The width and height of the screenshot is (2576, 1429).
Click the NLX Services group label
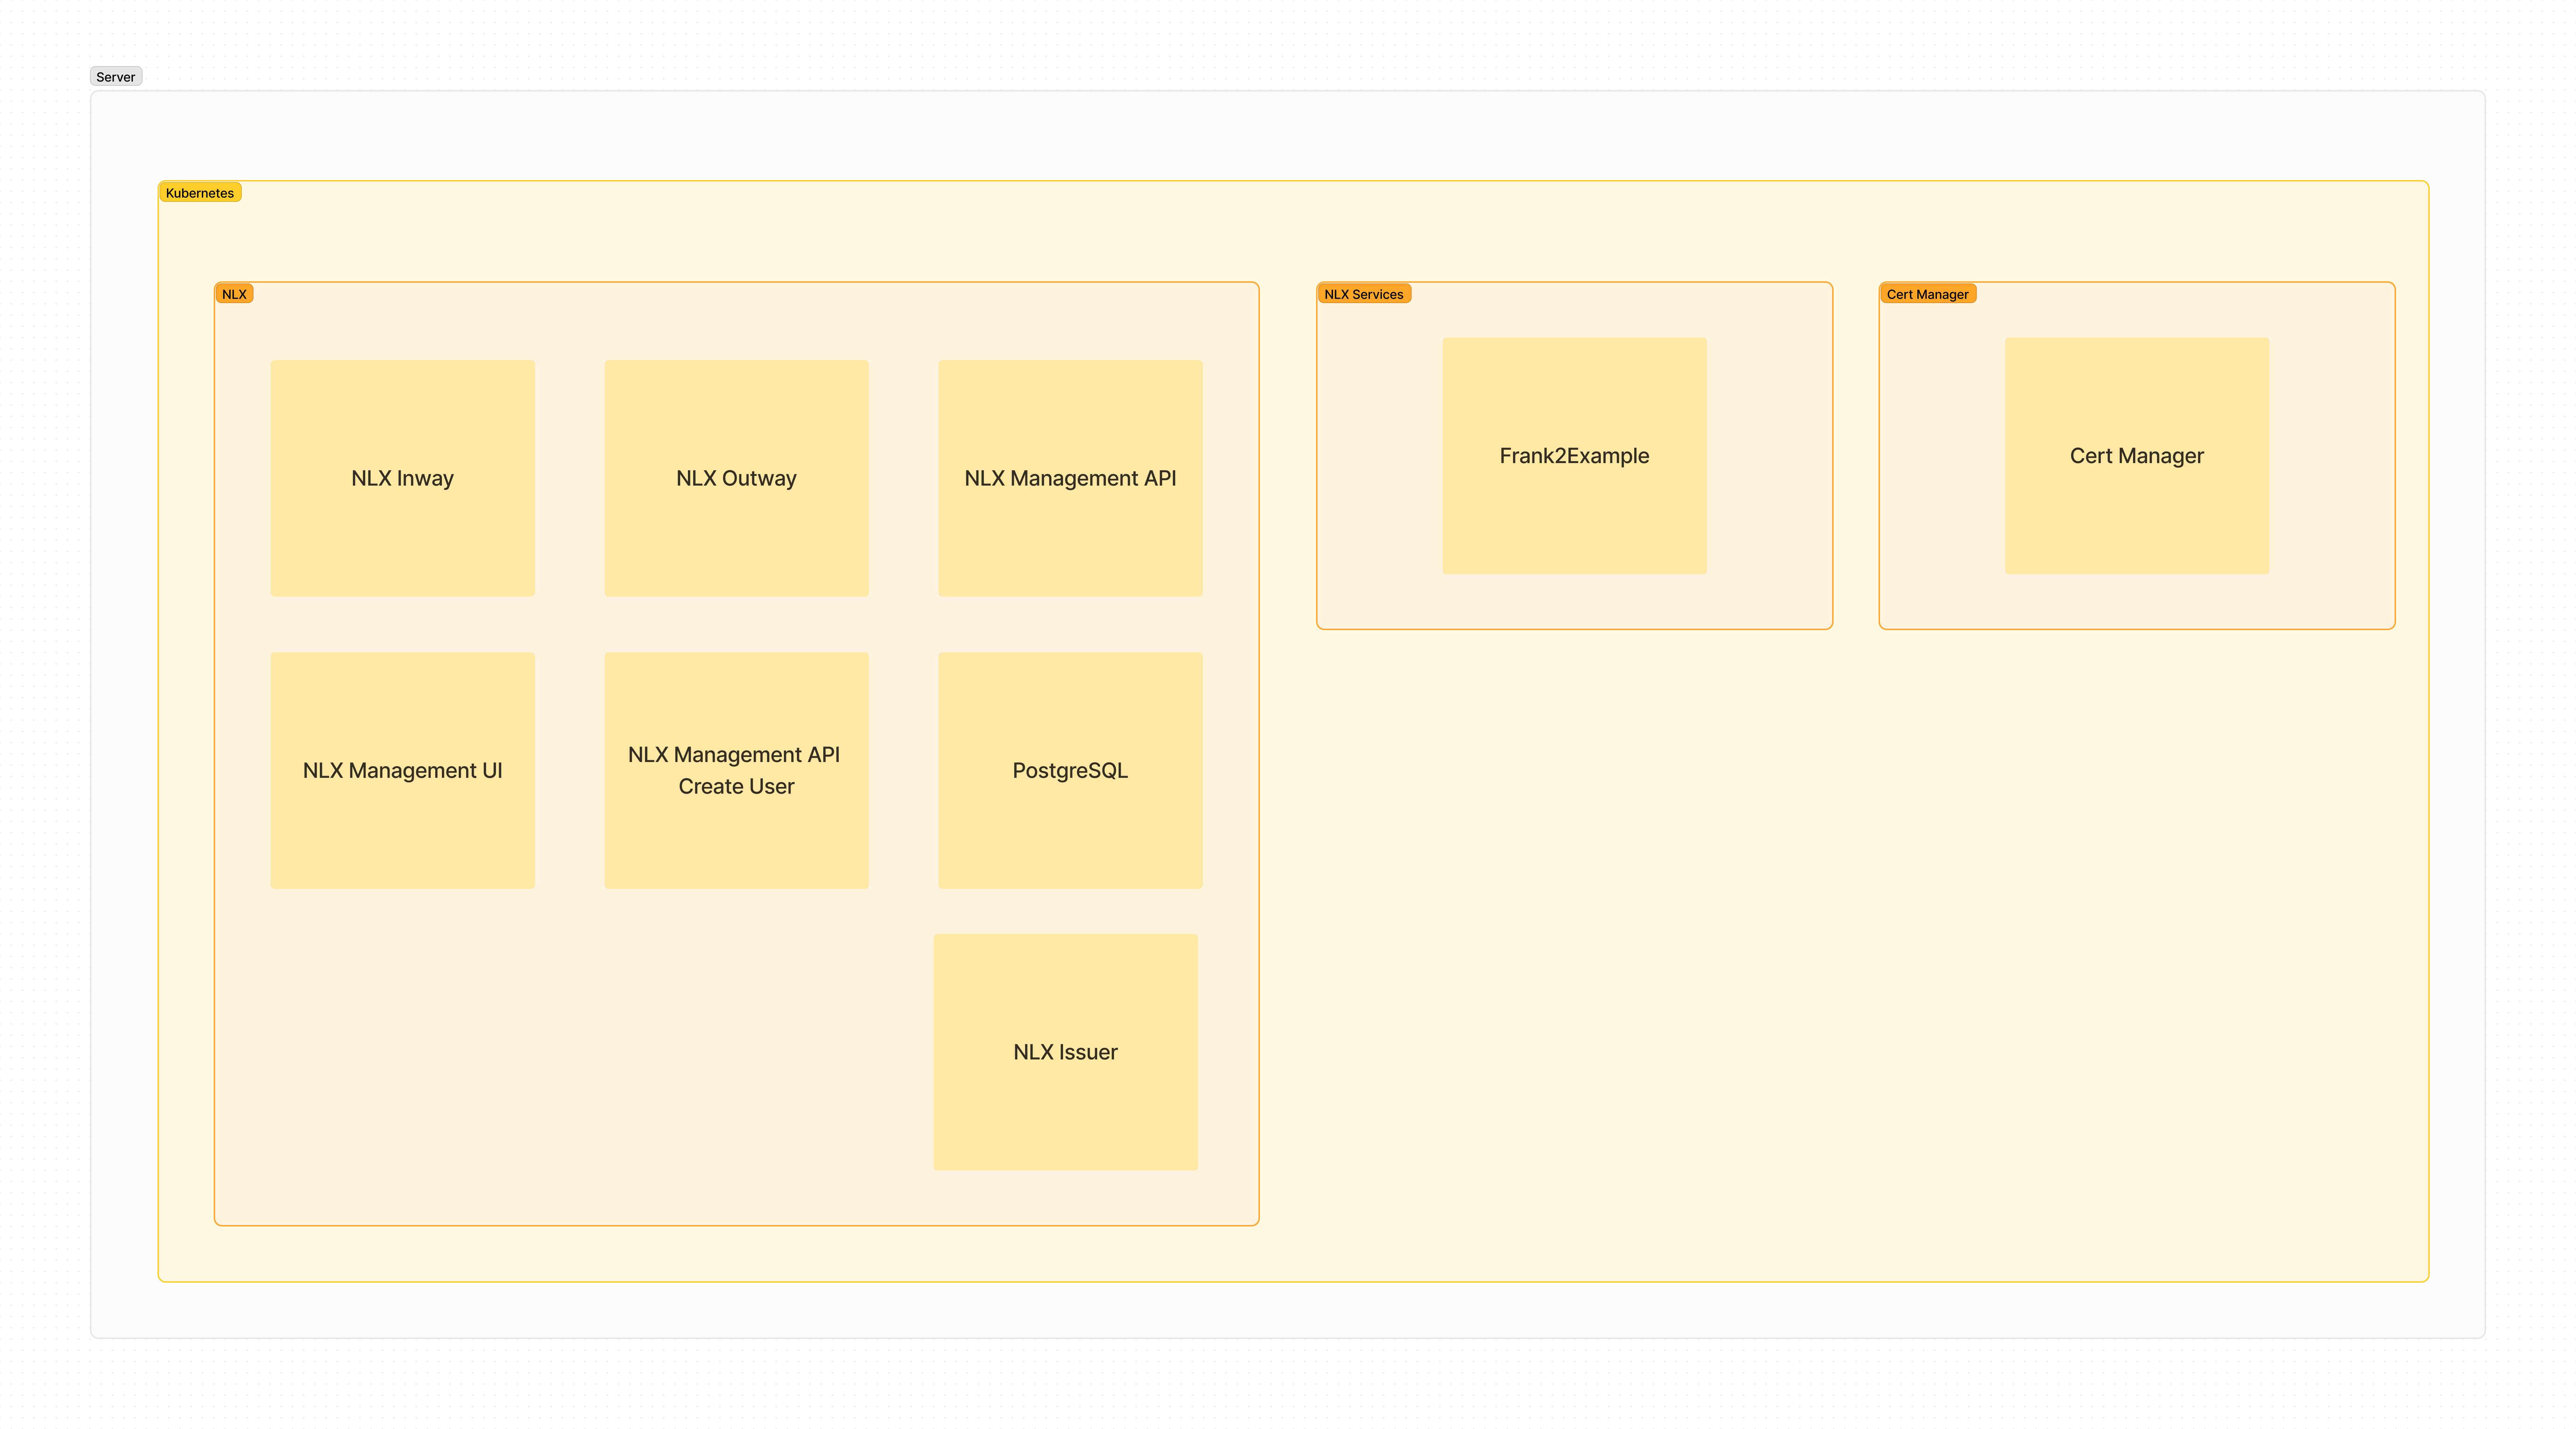coord(1363,294)
